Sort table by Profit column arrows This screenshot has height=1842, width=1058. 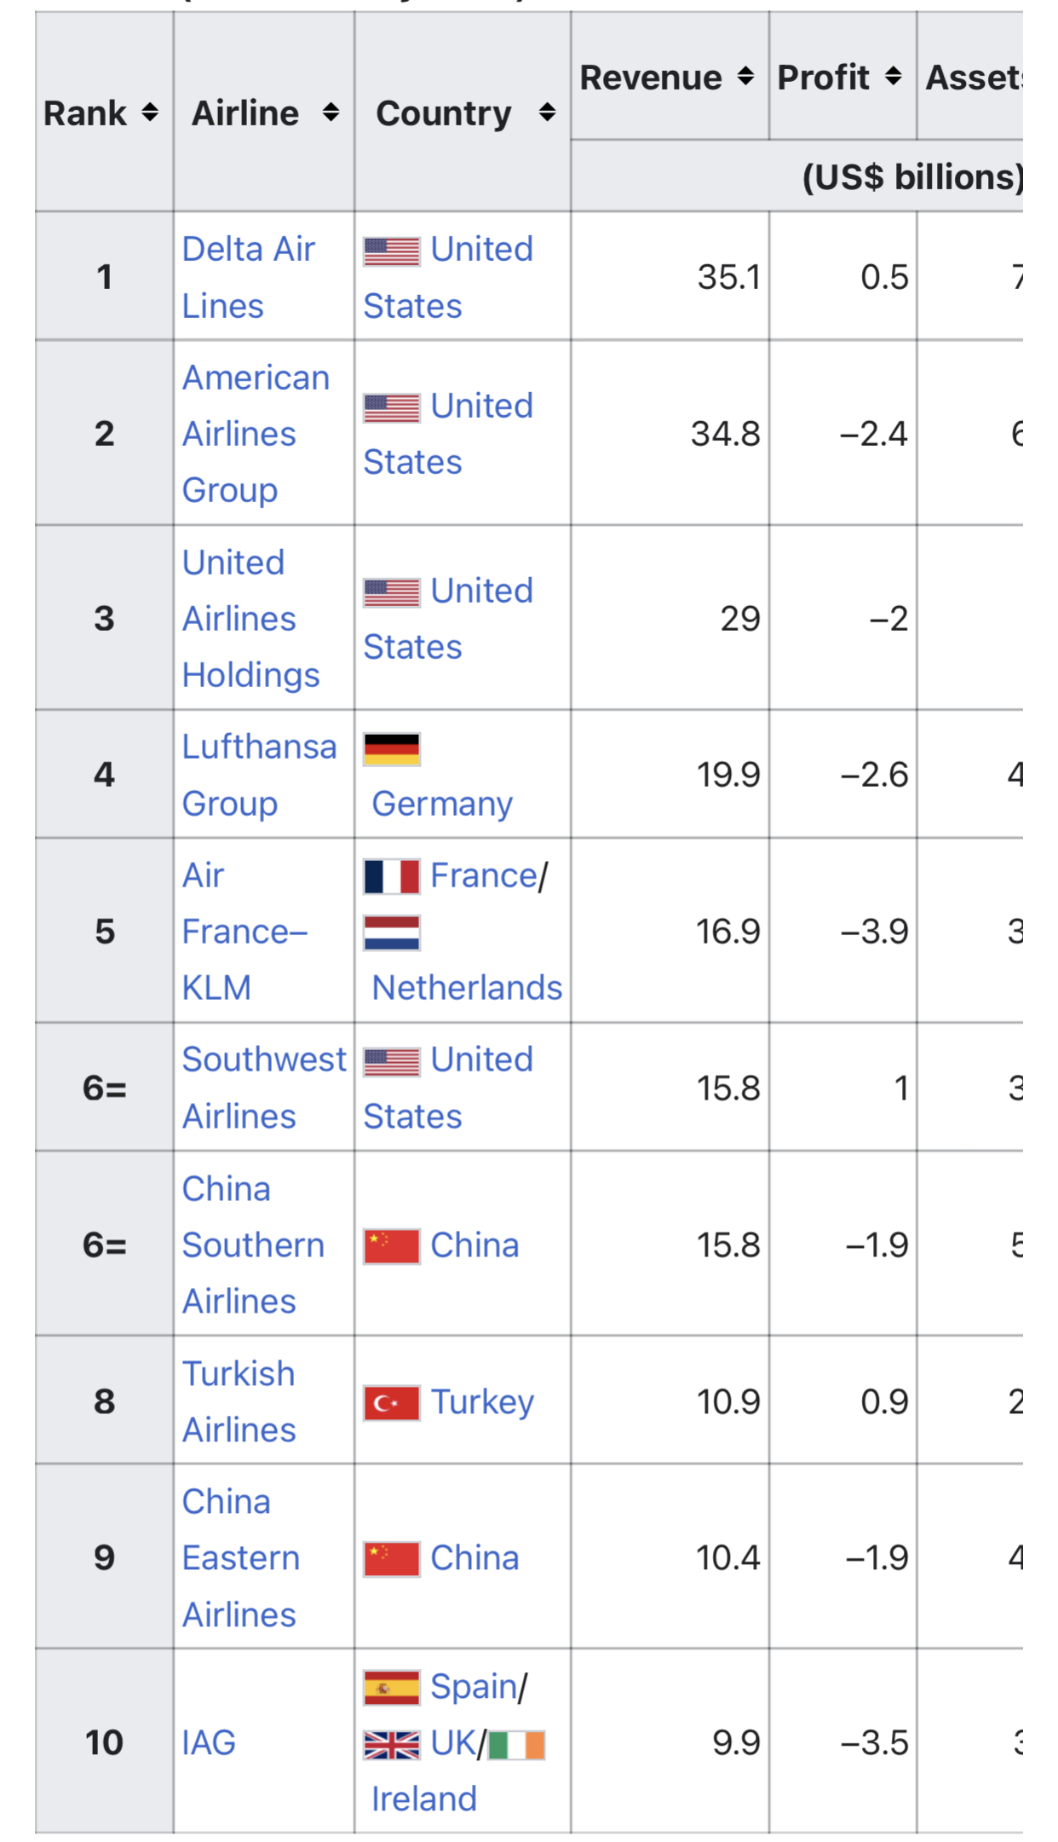(x=893, y=77)
